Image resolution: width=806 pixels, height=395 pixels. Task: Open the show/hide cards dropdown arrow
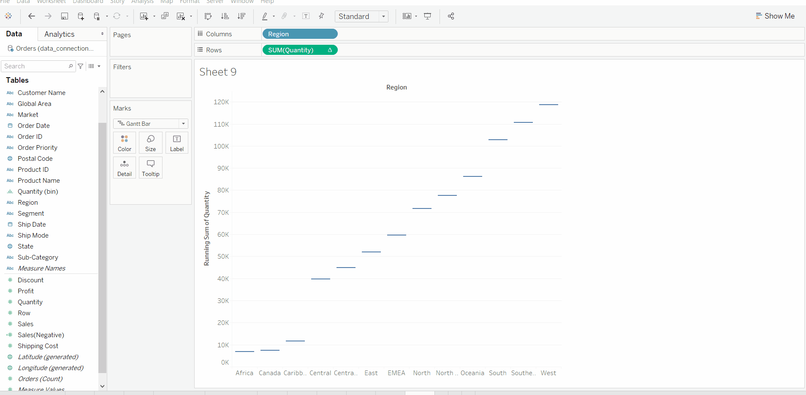click(416, 16)
